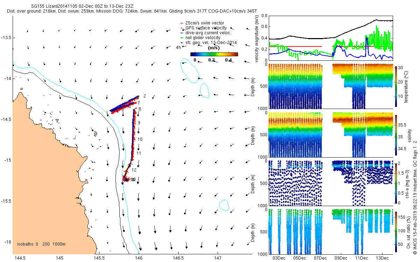
Task: Click the 'isobaths: 0 200 1000m' note
Action: [x=41, y=244]
